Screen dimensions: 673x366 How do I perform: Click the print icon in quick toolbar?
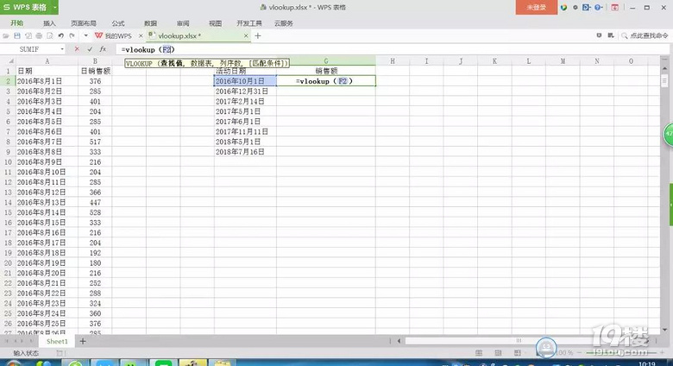39,36
